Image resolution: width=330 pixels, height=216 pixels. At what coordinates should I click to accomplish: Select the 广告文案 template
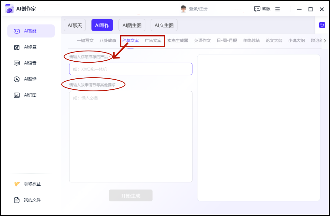point(153,40)
